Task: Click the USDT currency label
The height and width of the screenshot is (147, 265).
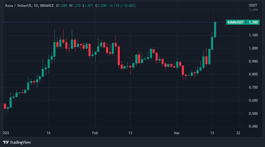Action: tap(253, 5)
